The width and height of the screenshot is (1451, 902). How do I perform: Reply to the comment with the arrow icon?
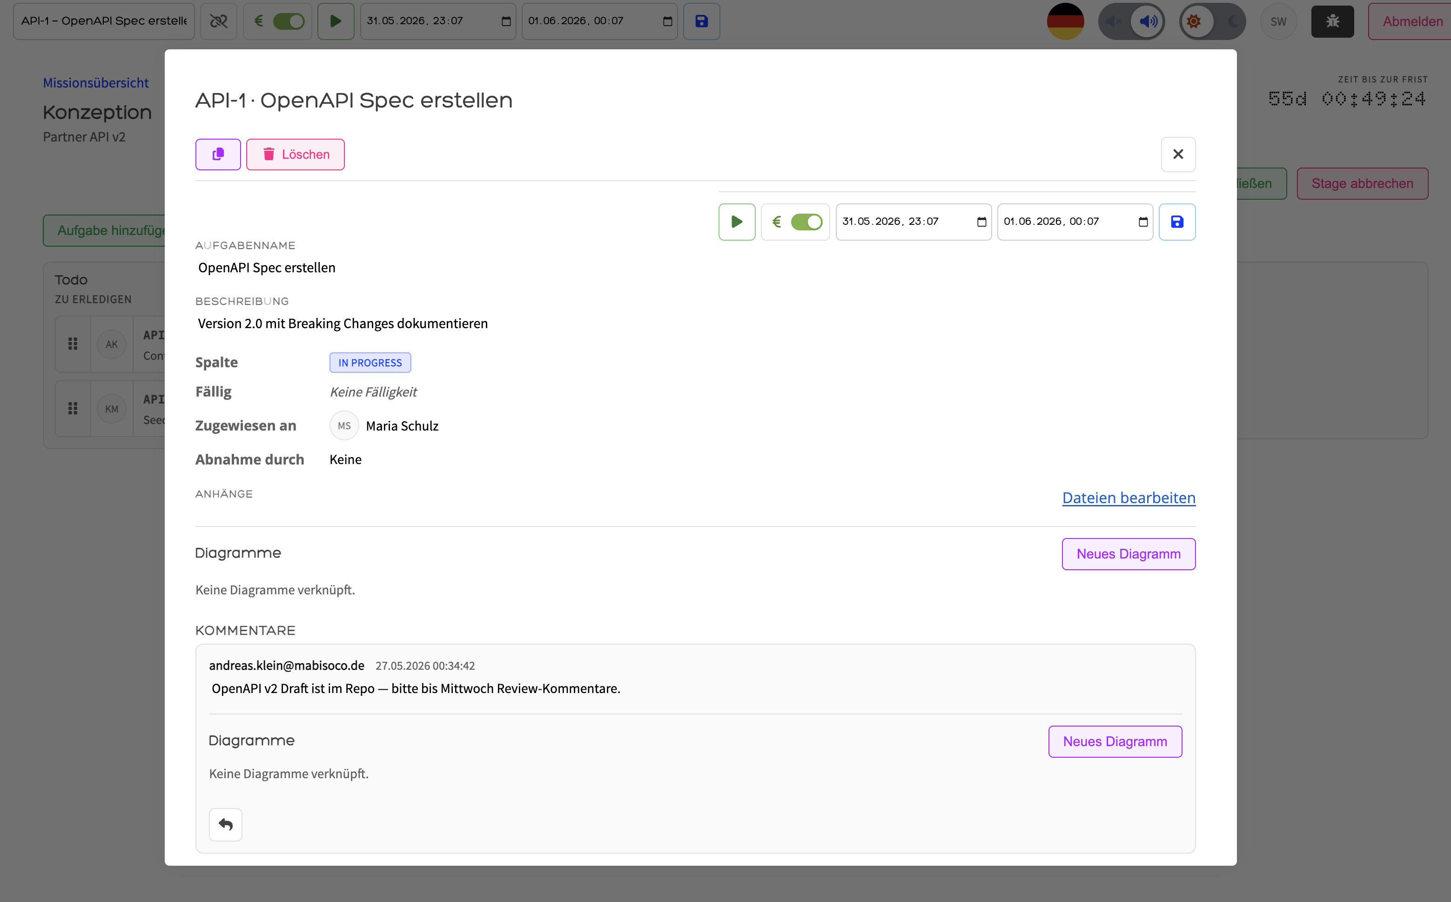[x=225, y=824]
